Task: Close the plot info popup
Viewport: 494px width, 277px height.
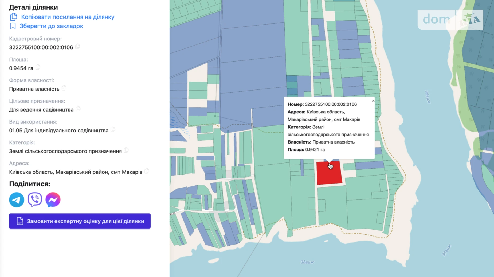Action: 373,101
